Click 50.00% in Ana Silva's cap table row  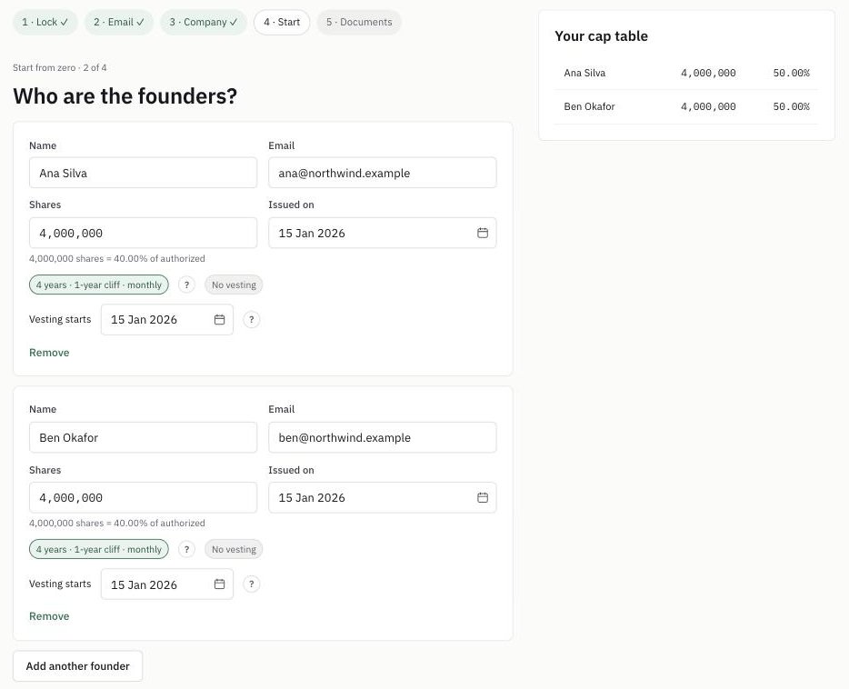[x=791, y=73]
